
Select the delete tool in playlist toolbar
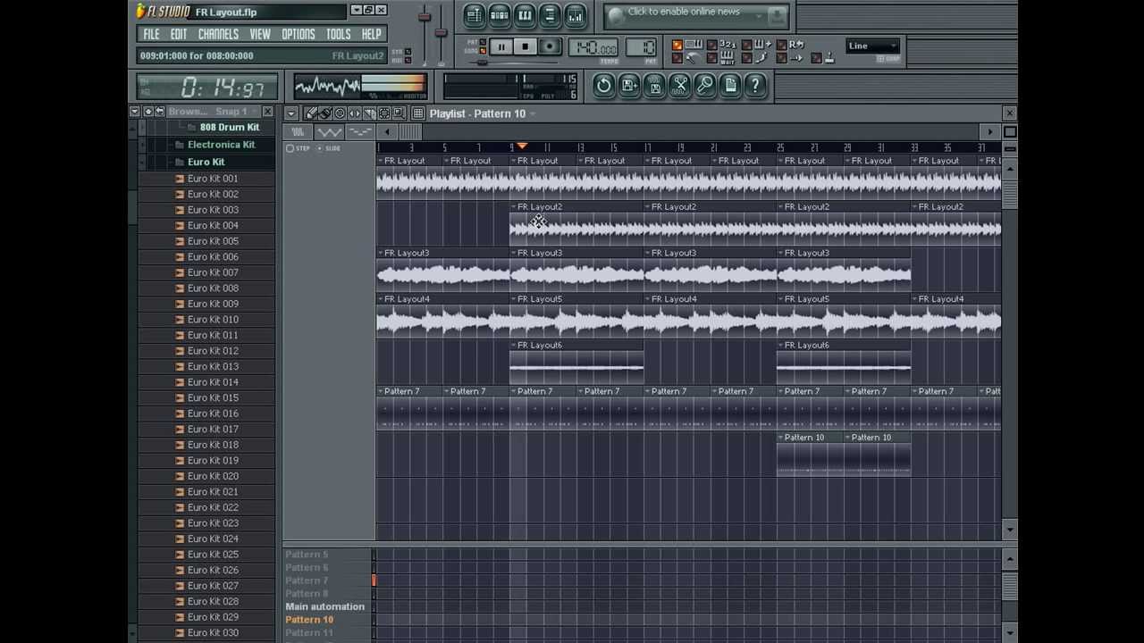click(340, 113)
